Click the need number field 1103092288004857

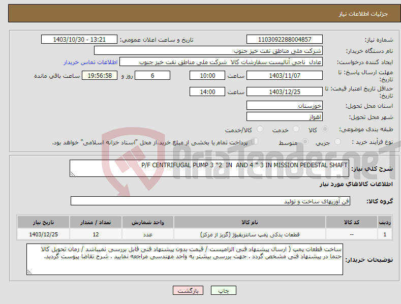(x=285, y=40)
